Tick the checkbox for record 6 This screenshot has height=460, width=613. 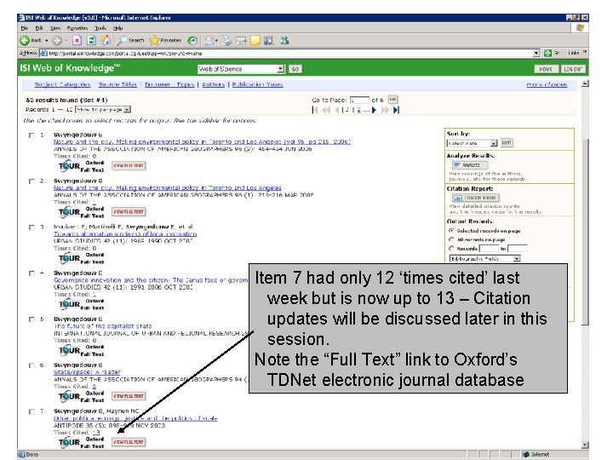[x=32, y=365]
